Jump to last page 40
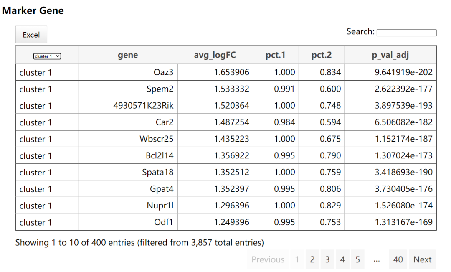The width and height of the screenshot is (451, 272). pos(398,259)
